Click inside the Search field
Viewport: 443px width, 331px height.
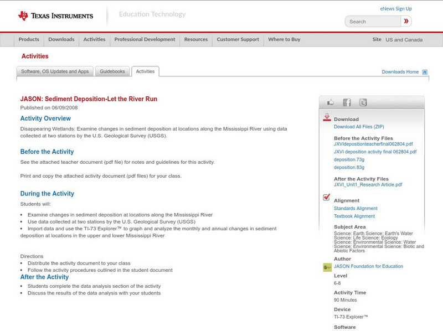tap(370, 21)
